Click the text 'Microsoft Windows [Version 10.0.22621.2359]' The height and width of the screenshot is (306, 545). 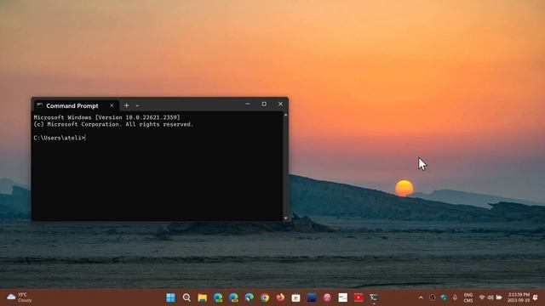tap(107, 117)
